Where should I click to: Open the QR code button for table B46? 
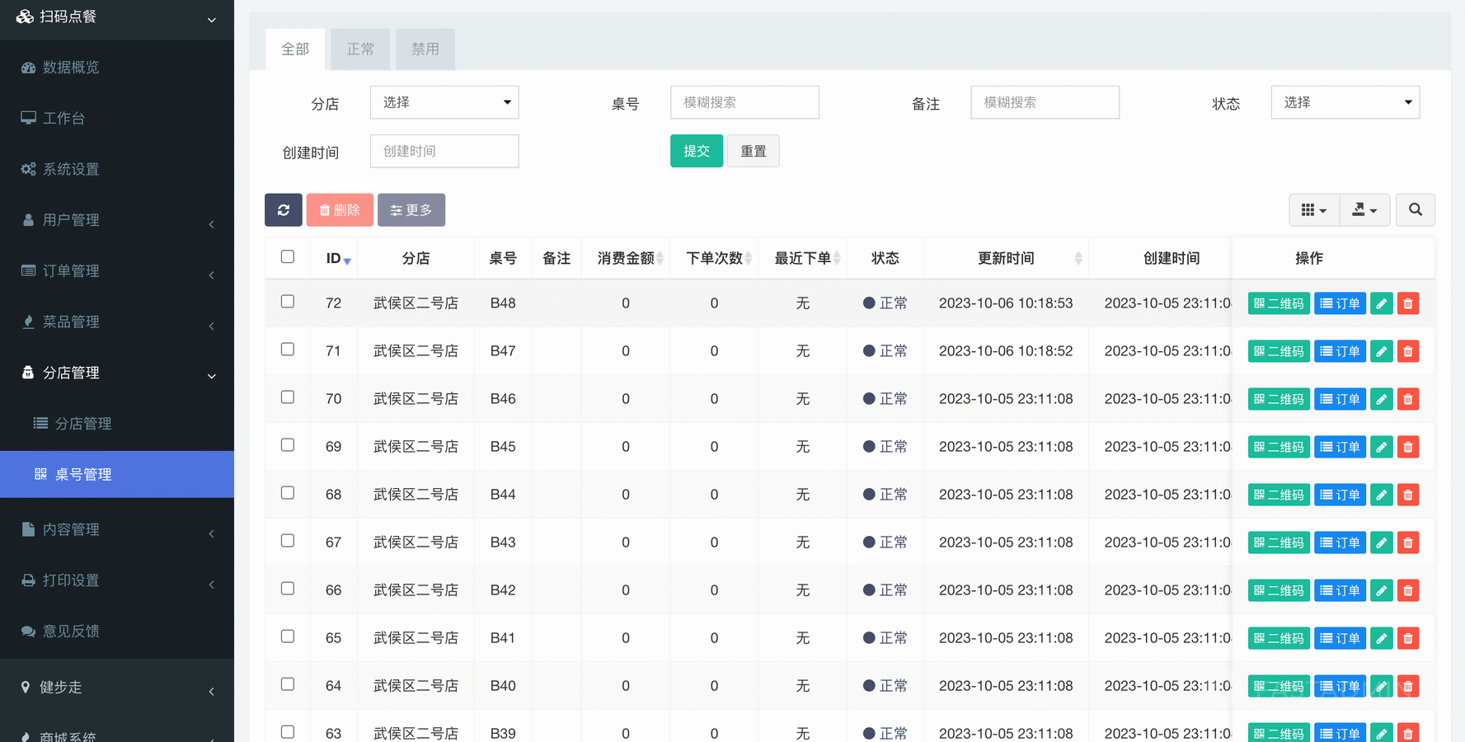tap(1278, 399)
